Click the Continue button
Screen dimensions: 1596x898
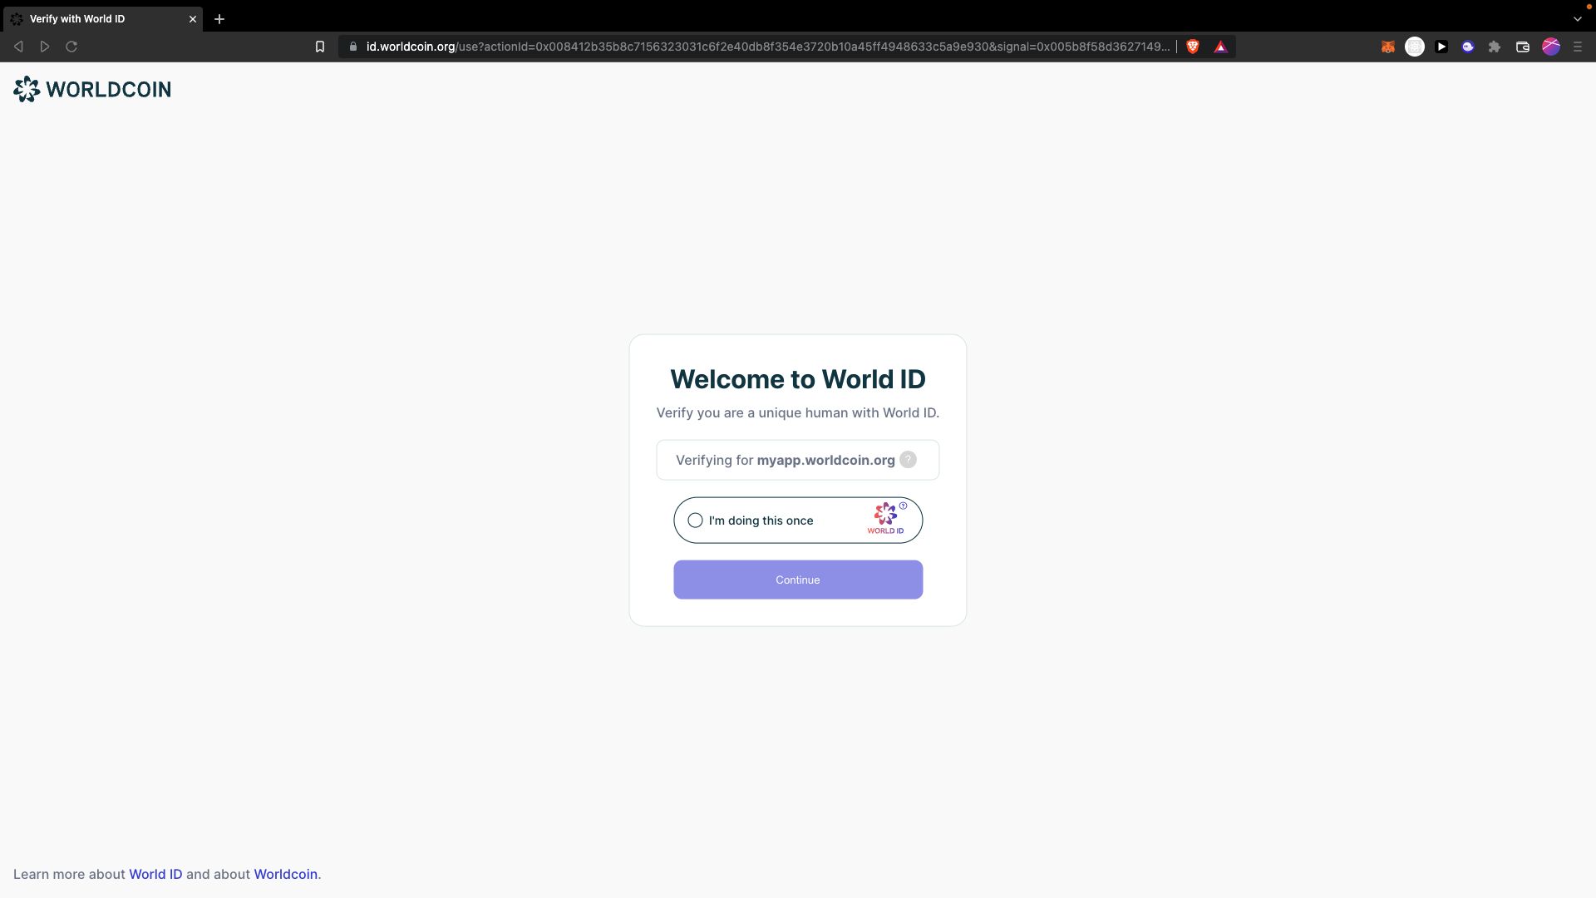(x=798, y=579)
